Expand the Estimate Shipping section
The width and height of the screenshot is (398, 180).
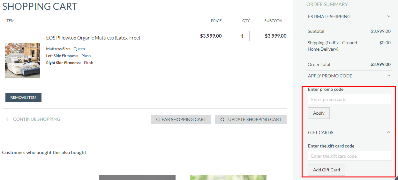(349, 17)
